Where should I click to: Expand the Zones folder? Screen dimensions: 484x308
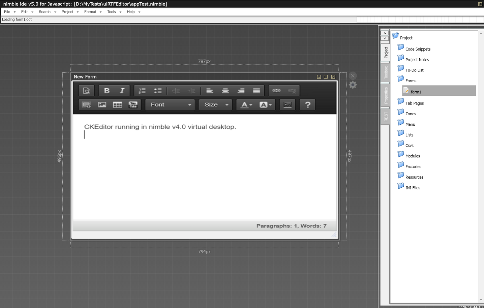407,113
